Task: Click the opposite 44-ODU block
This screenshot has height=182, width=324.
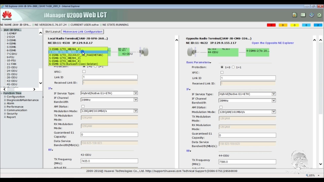Action: click(x=223, y=52)
